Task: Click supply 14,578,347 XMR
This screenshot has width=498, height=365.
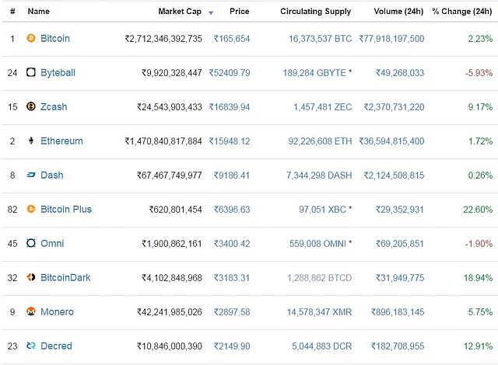Action: coord(320,312)
